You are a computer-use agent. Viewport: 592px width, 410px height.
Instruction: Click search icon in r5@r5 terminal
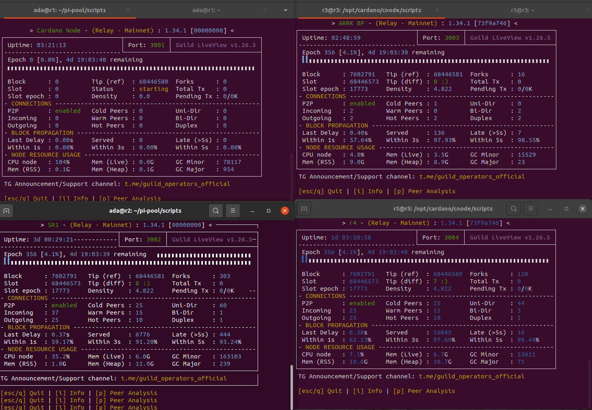(x=514, y=209)
